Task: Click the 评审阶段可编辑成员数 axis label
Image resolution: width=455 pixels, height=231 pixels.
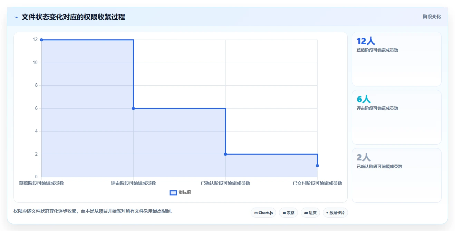Action: tap(133, 183)
